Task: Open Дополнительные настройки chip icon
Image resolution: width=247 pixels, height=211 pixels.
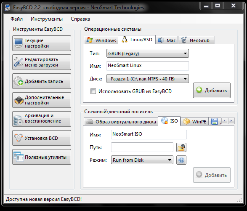Action: (x=19, y=100)
